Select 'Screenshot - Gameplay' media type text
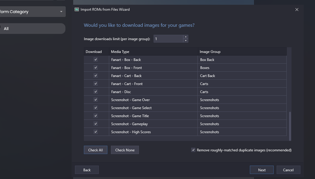The height and width of the screenshot is (179, 315). pos(129,124)
